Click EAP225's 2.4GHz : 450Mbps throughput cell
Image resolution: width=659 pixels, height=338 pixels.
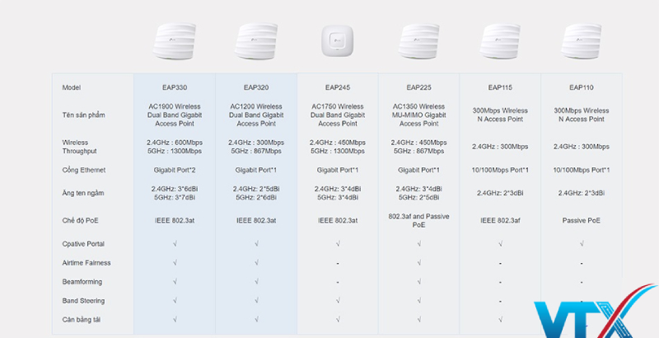pos(418,147)
